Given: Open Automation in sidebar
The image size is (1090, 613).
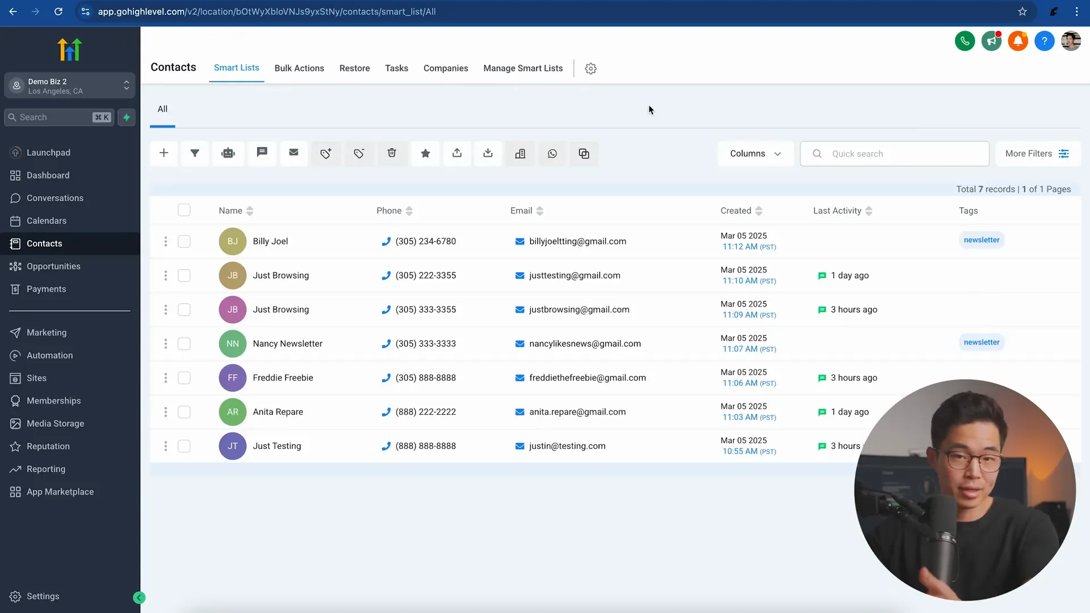Looking at the screenshot, I should (x=49, y=355).
